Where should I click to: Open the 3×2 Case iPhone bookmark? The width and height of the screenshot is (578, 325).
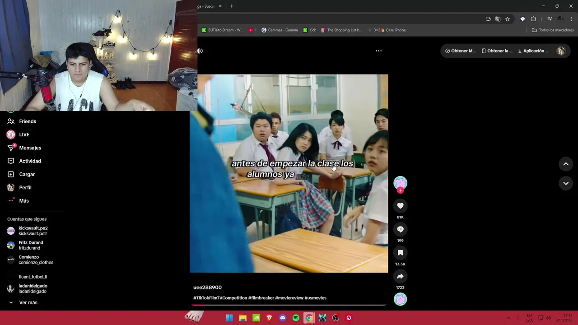coord(388,30)
